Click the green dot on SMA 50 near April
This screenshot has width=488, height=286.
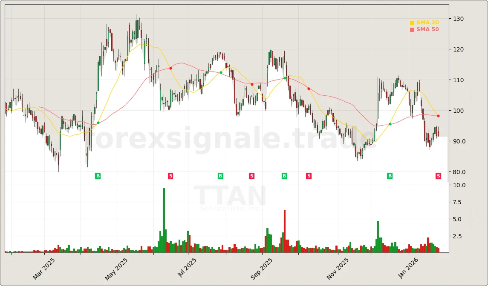click(x=98, y=122)
